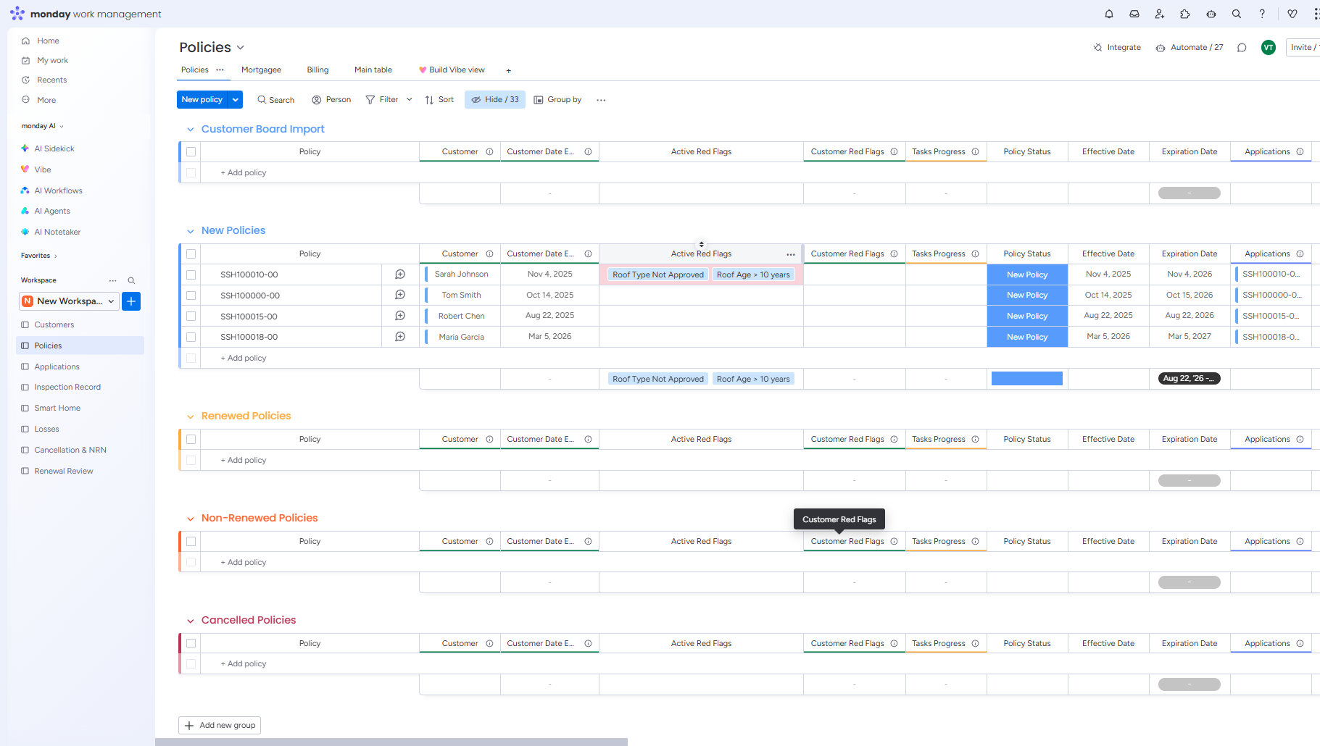Open the Customers board in sidebar
This screenshot has height=746, width=1320.
[54, 325]
